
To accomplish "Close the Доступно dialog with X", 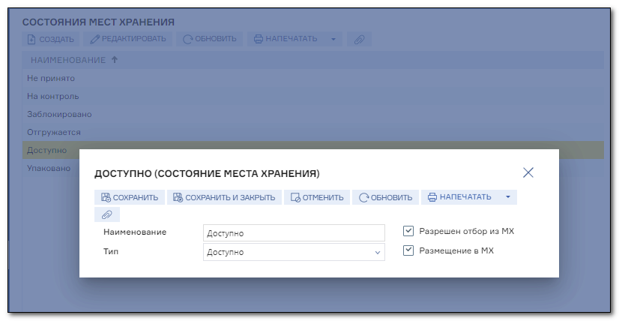I will click(x=528, y=172).
